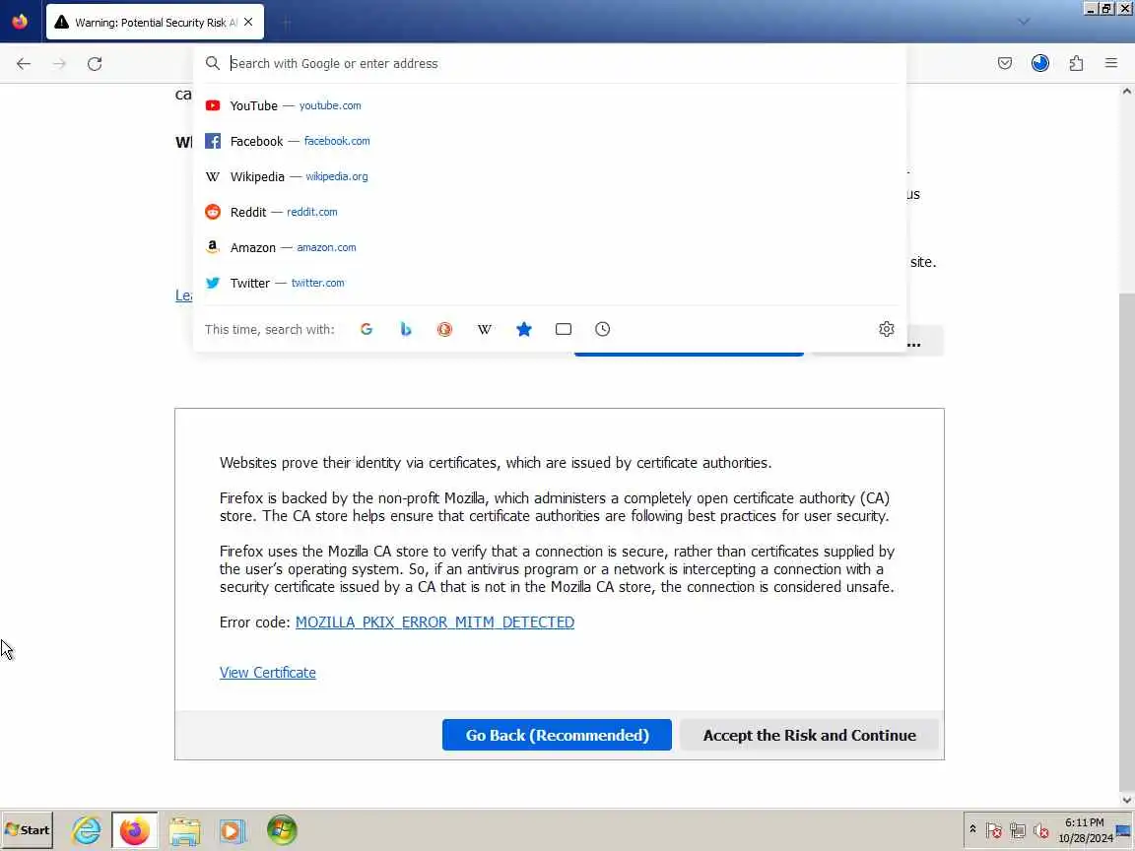The width and height of the screenshot is (1135, 851).
Task: Select the YouTube suggestion
Action: tap(550, 105)
